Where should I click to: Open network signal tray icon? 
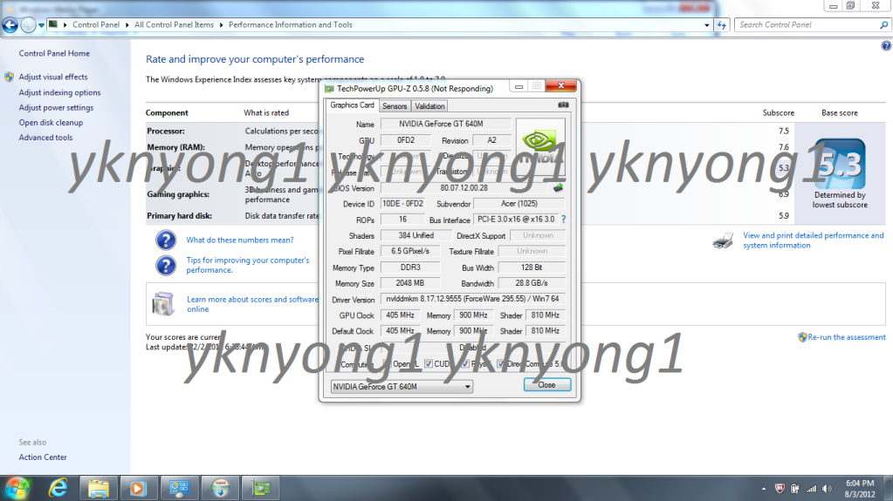click(x=811, y=489)
